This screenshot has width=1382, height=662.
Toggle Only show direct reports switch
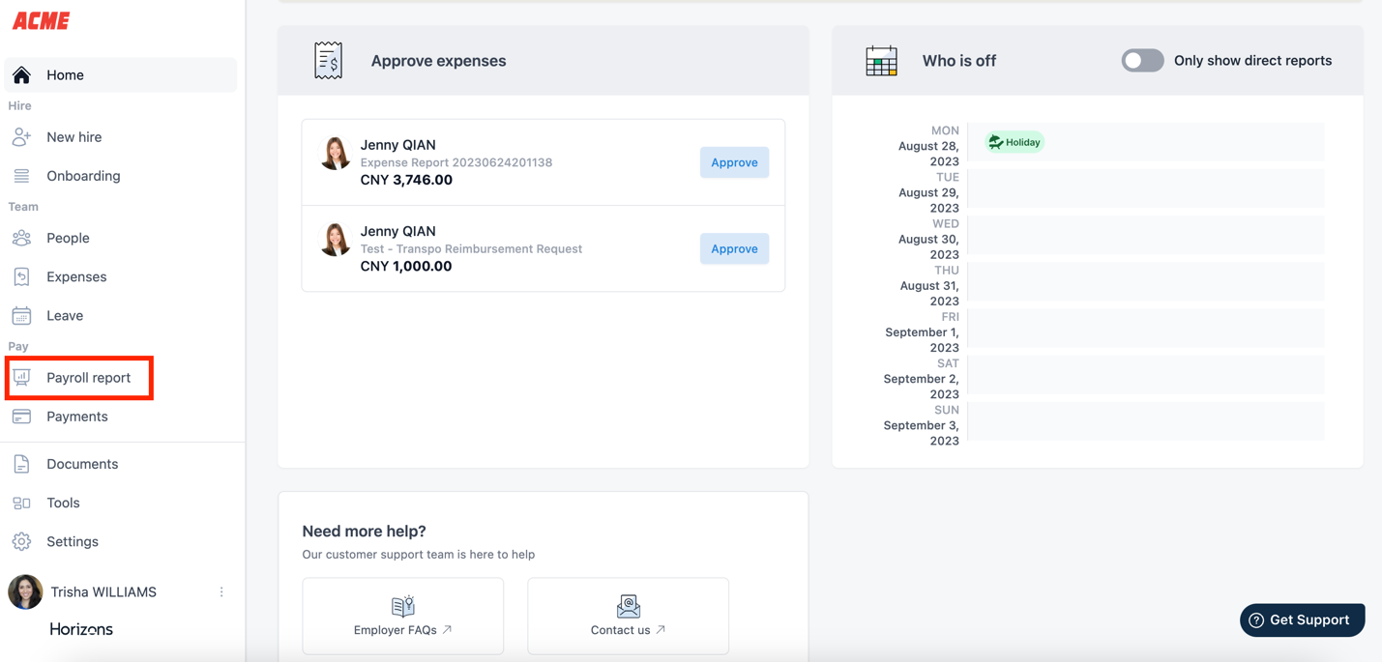1142,61
